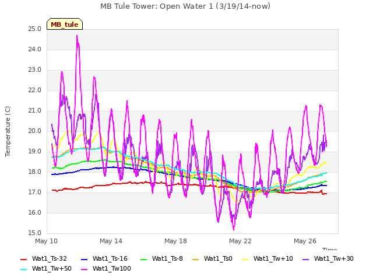Click the May 26 x-axis label
Viewport: 373px width, 280px height.
[305, 241]
